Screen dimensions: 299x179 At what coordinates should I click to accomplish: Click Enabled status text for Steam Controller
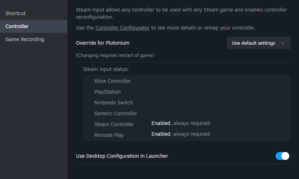coord(161,123)
